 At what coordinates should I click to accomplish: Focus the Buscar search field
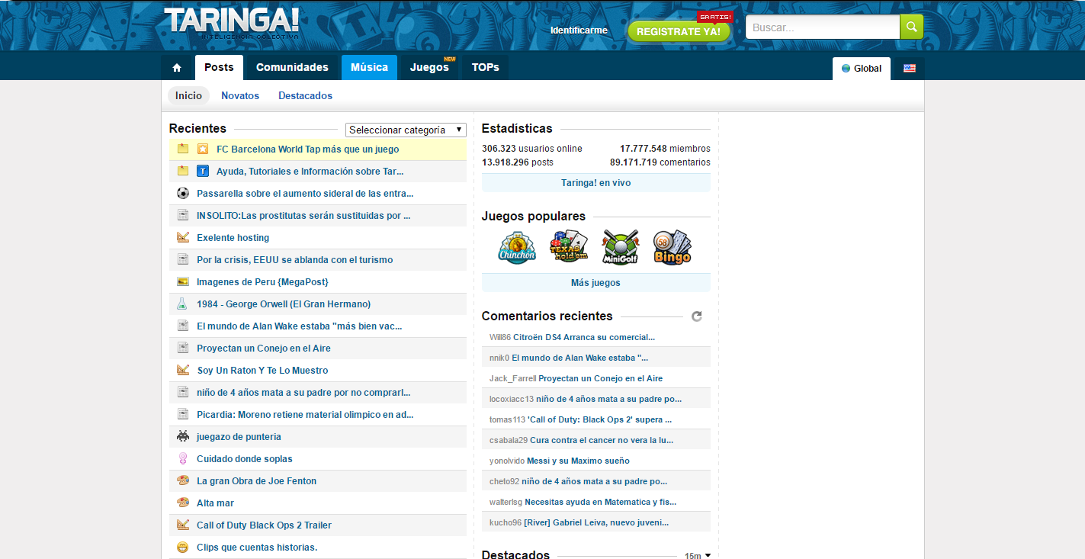pyautogui.click(x=822, y=27)
